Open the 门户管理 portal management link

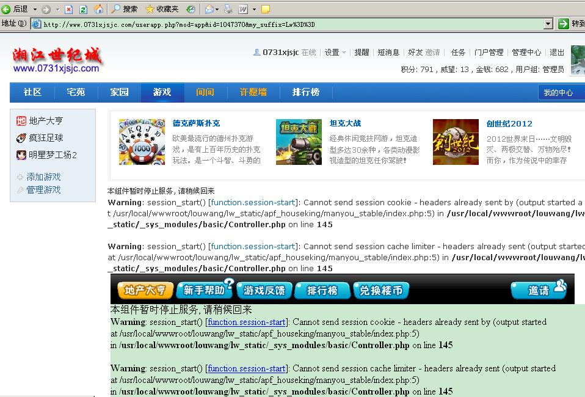[489, 53]
